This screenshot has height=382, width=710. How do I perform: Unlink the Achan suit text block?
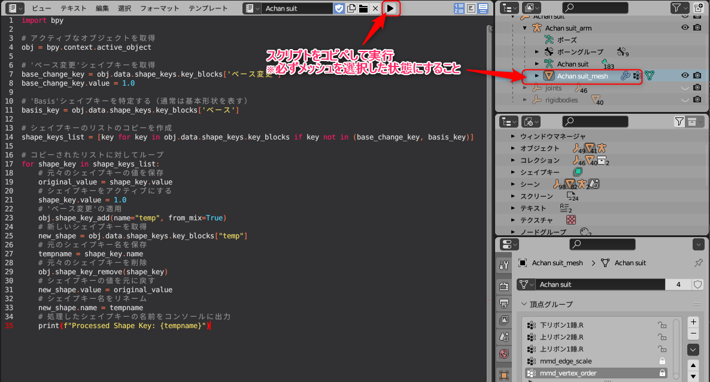coord(375,8)
